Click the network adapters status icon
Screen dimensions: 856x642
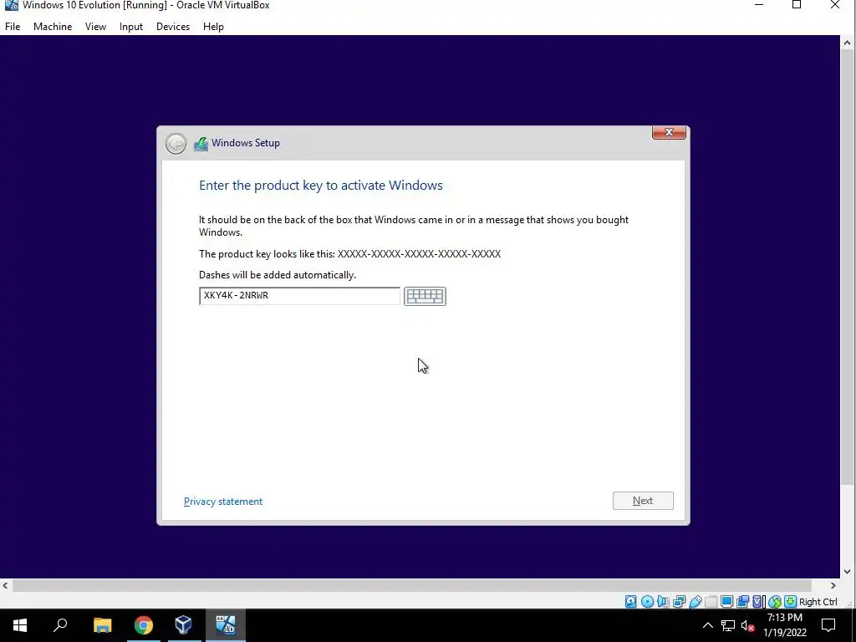pyautogui.click(x=679, y=602)
